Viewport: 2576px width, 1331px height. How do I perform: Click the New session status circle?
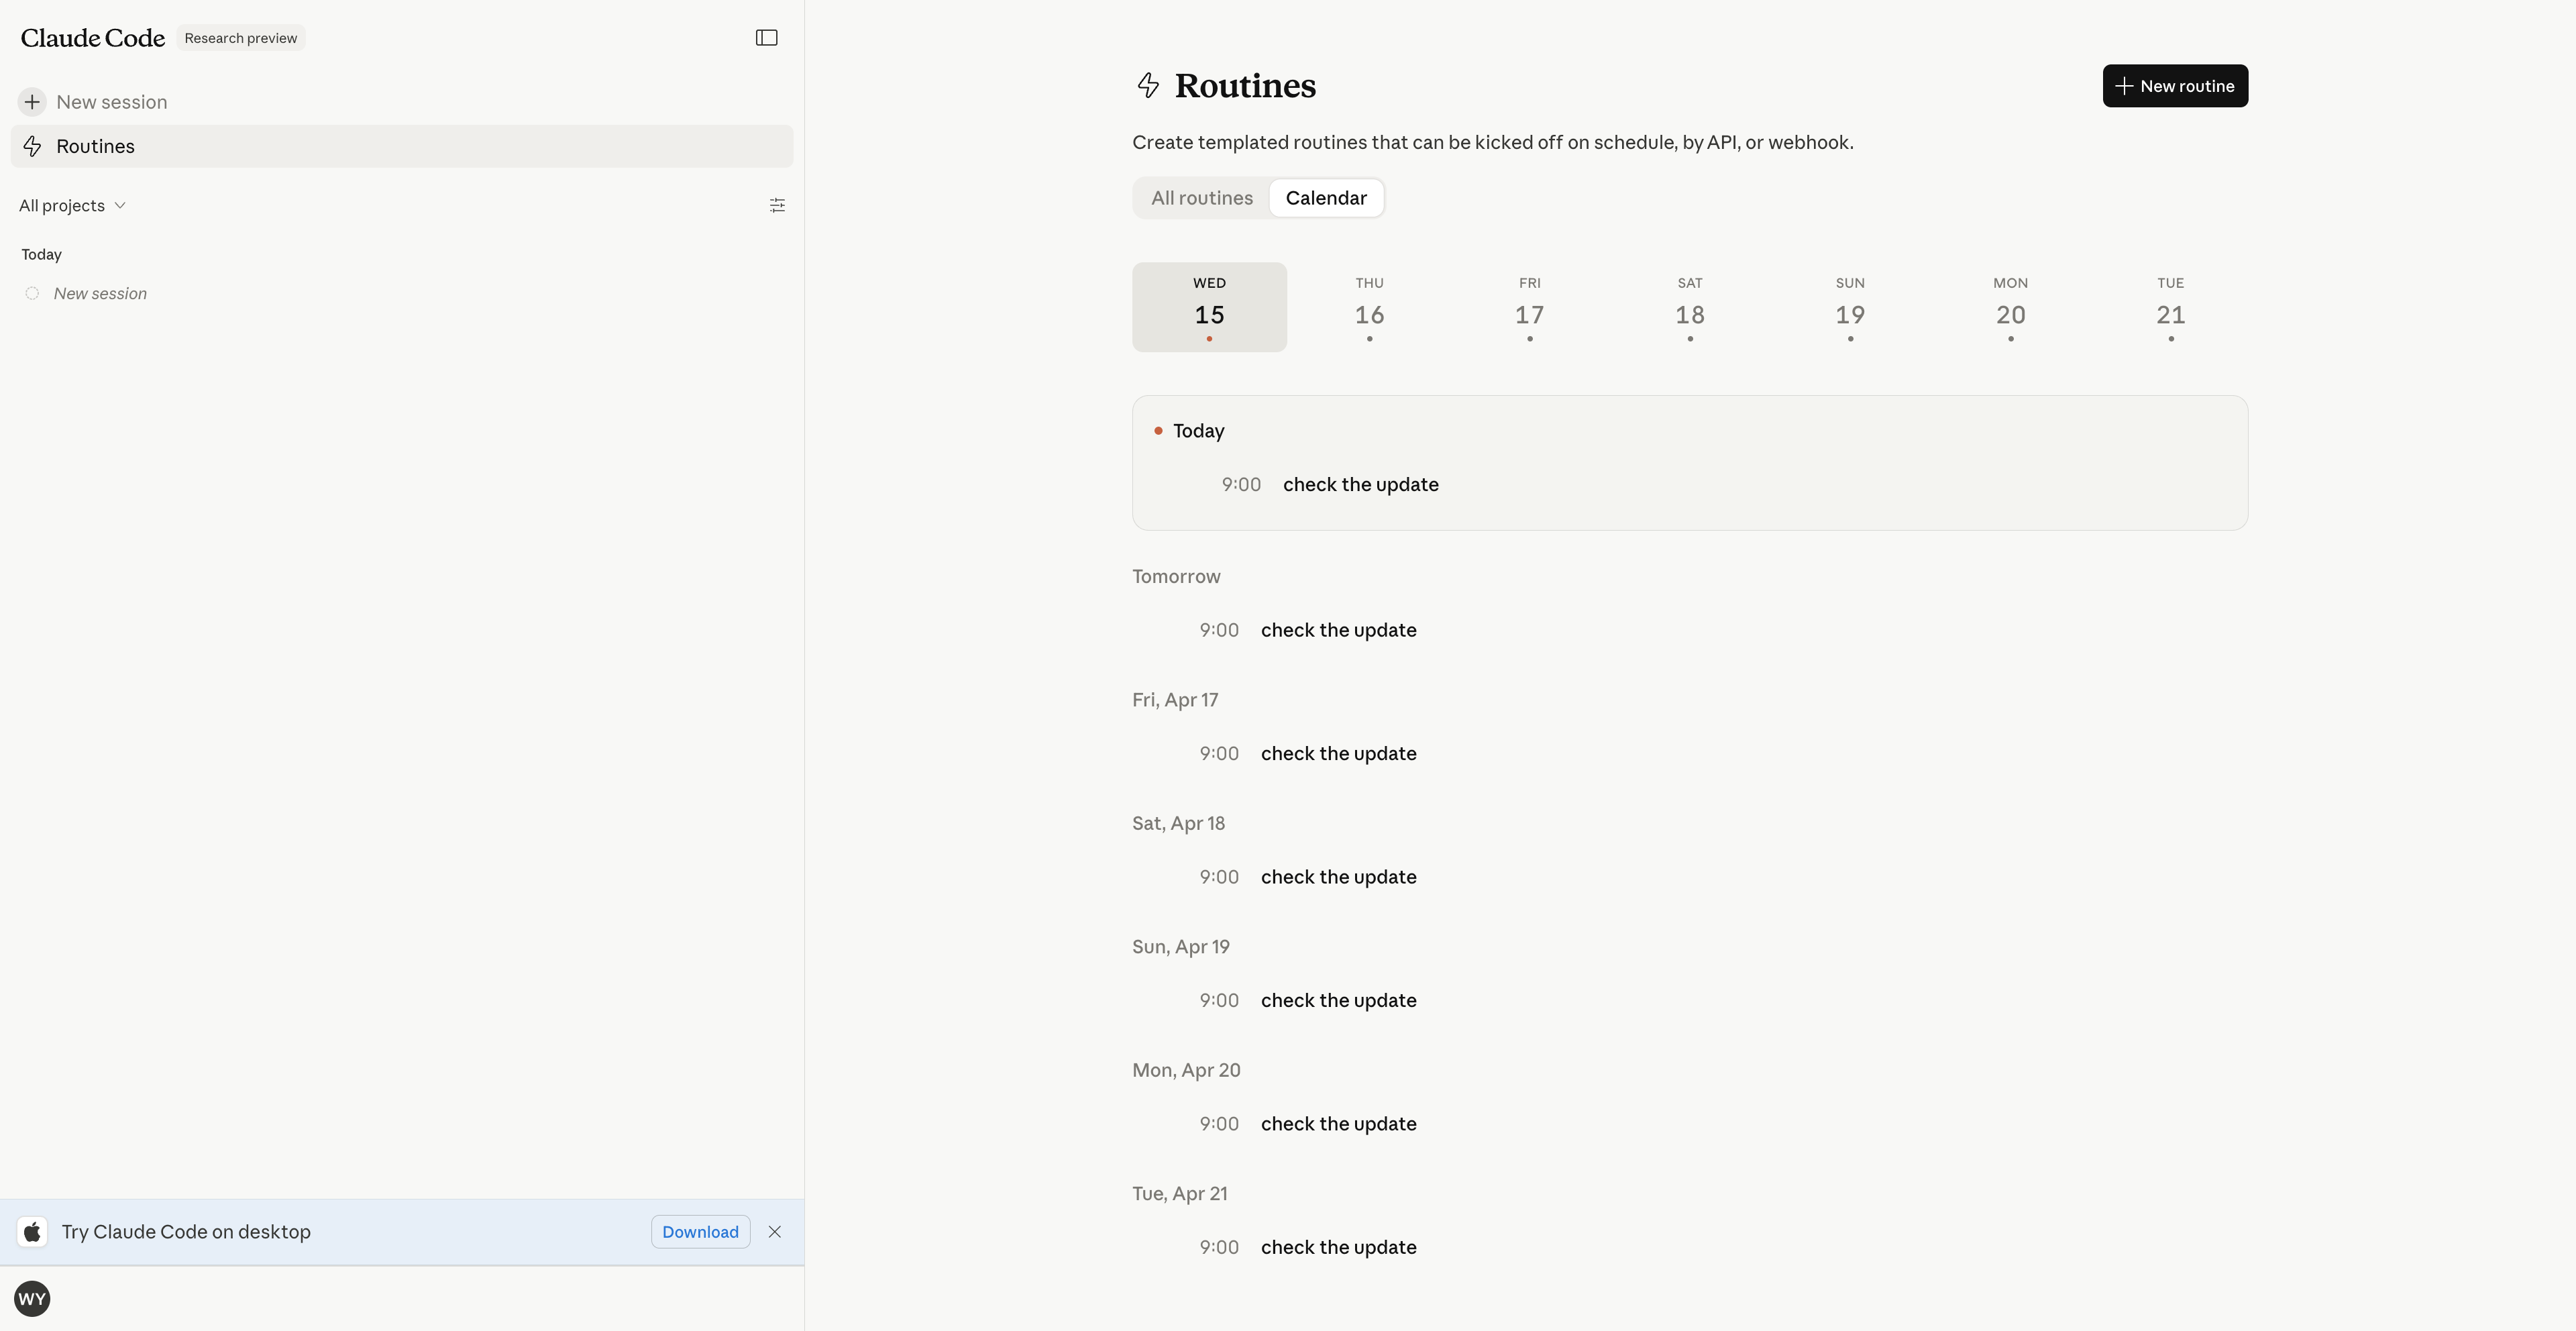pos(32,293)
